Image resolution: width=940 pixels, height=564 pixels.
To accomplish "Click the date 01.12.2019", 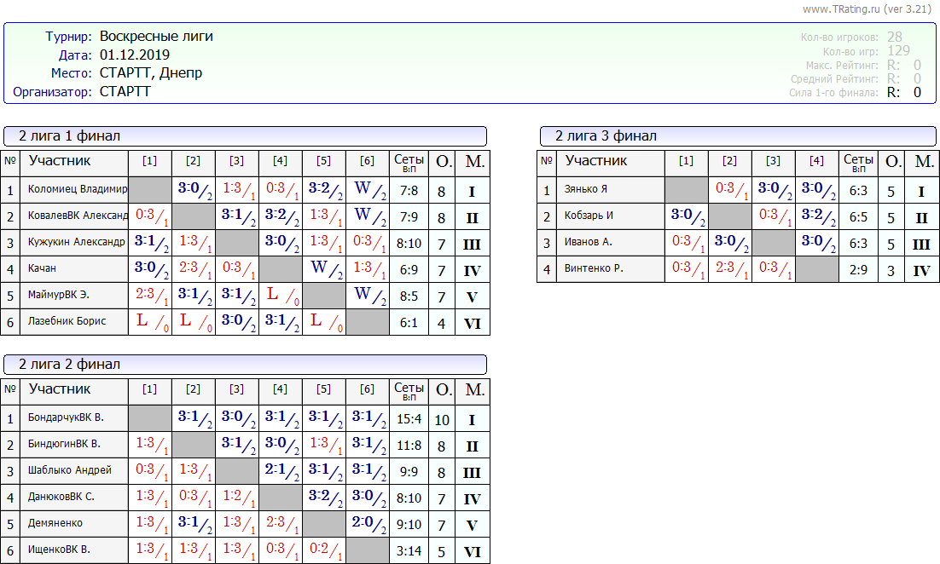I will coord(135,55).
